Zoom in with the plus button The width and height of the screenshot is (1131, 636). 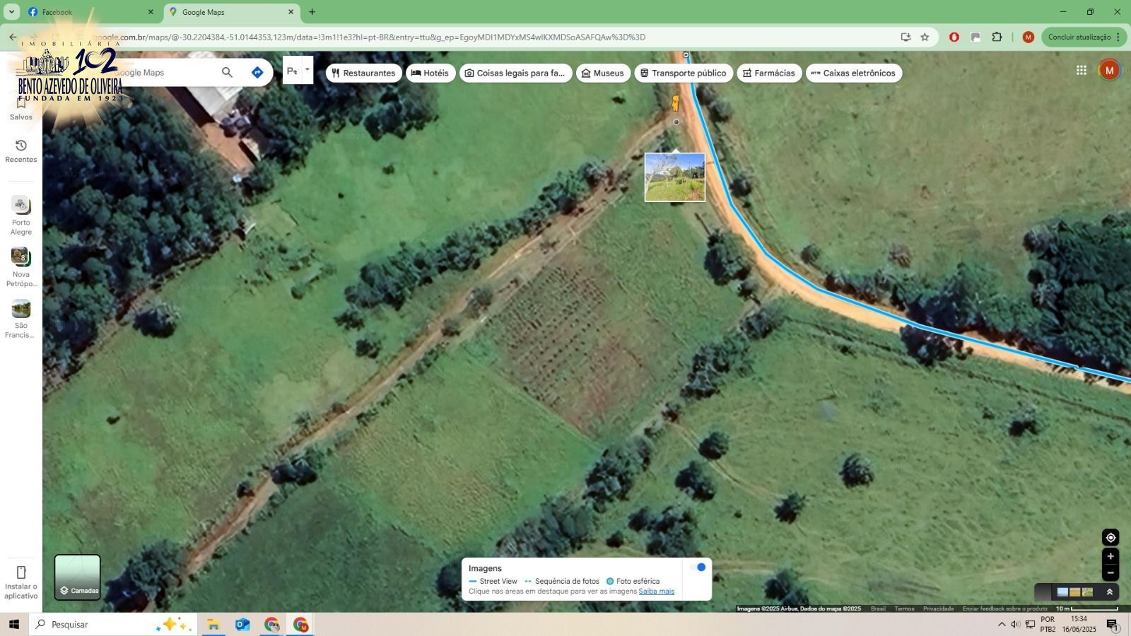[x=1110, y=557]
